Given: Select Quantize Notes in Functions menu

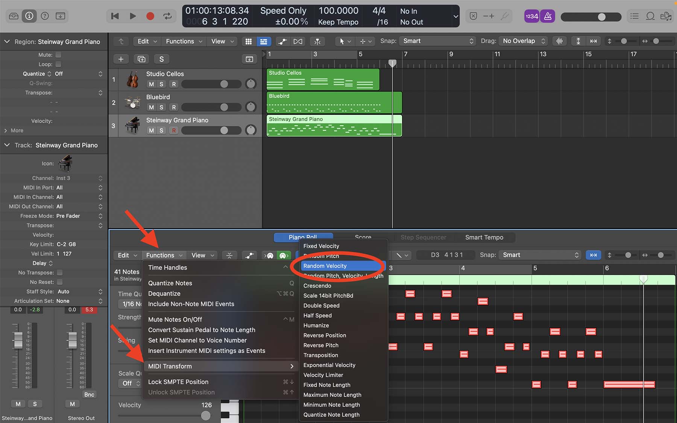Looking at the screenshot, I should coord(221,283).
